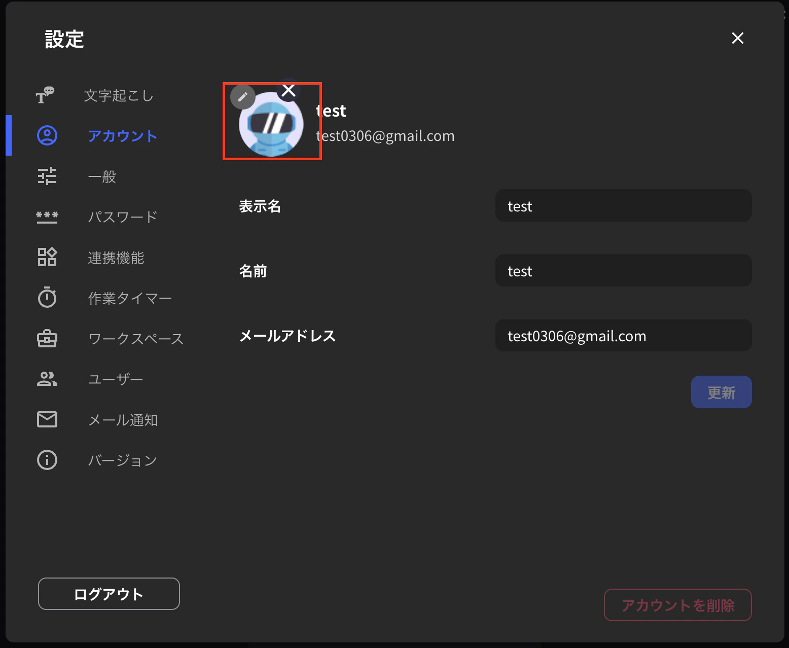Click the パスワード asterisks icon
The width and height of the screenshot is (789, 648).
tap(47, 217)
